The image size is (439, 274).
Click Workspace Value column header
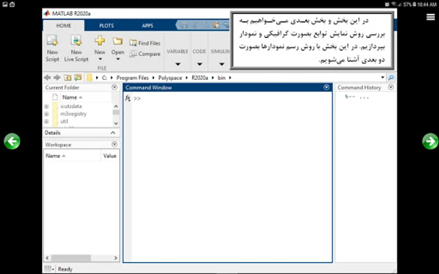click(x=110, y=156)
